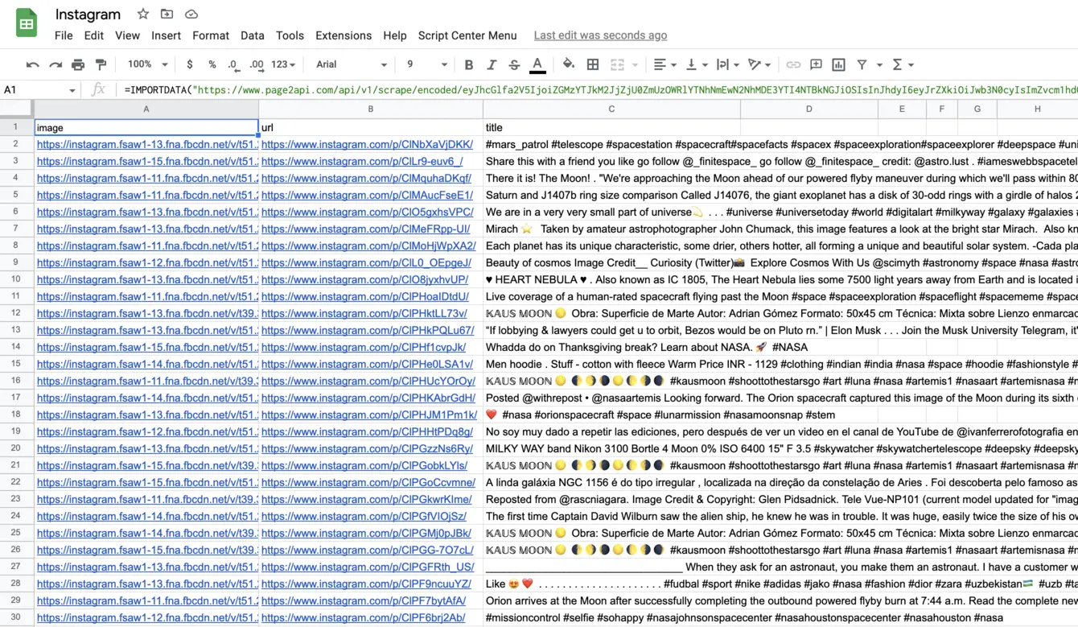1078x627 pixels.
Task: Format the cell as percent
Action: point(212,64)
